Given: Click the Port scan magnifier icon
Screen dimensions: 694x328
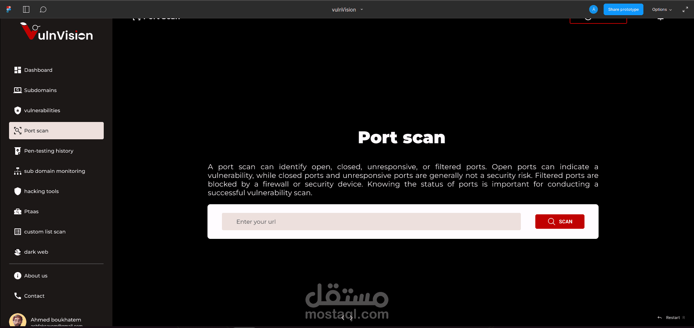Looking at the screenshot, I should (x=18, y=131).
